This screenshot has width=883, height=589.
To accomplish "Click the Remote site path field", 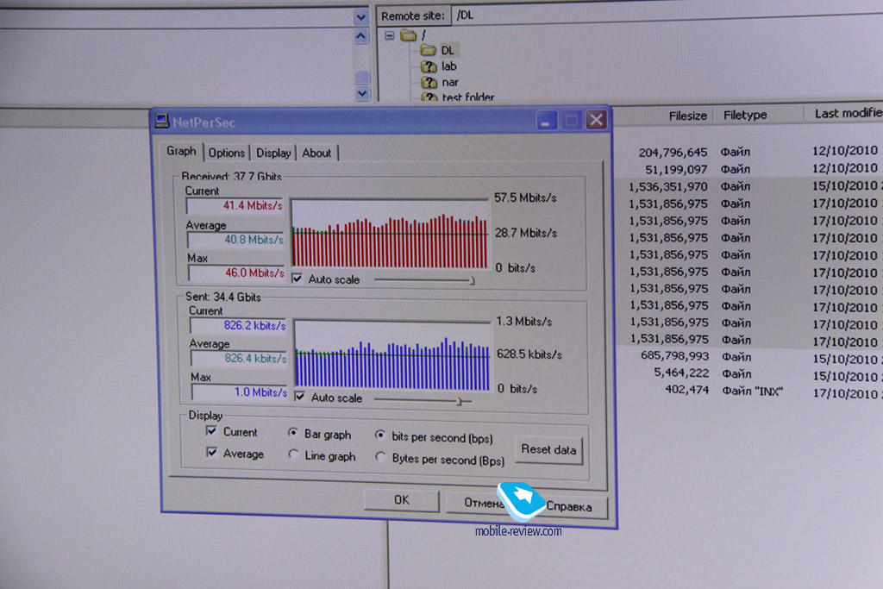I will 667,16.
